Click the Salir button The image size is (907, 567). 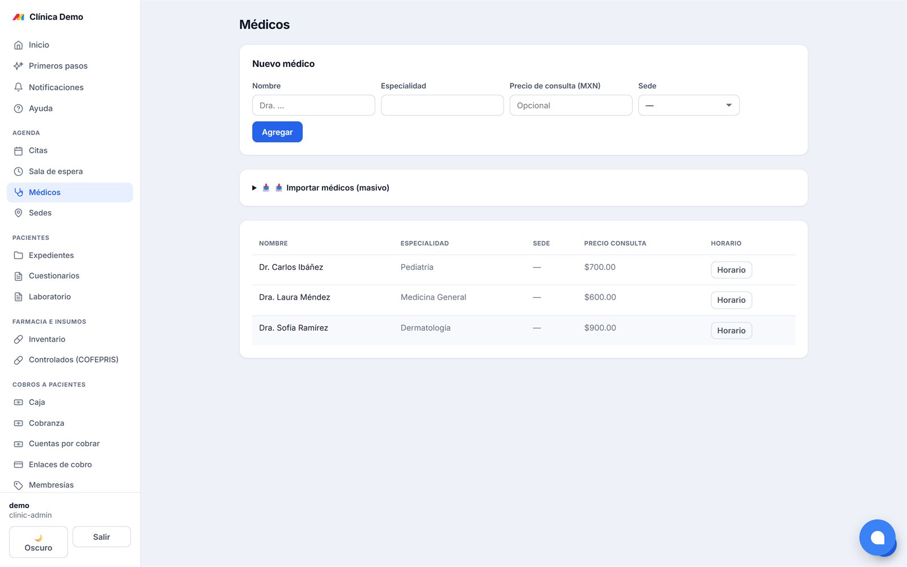pos(101,537)
